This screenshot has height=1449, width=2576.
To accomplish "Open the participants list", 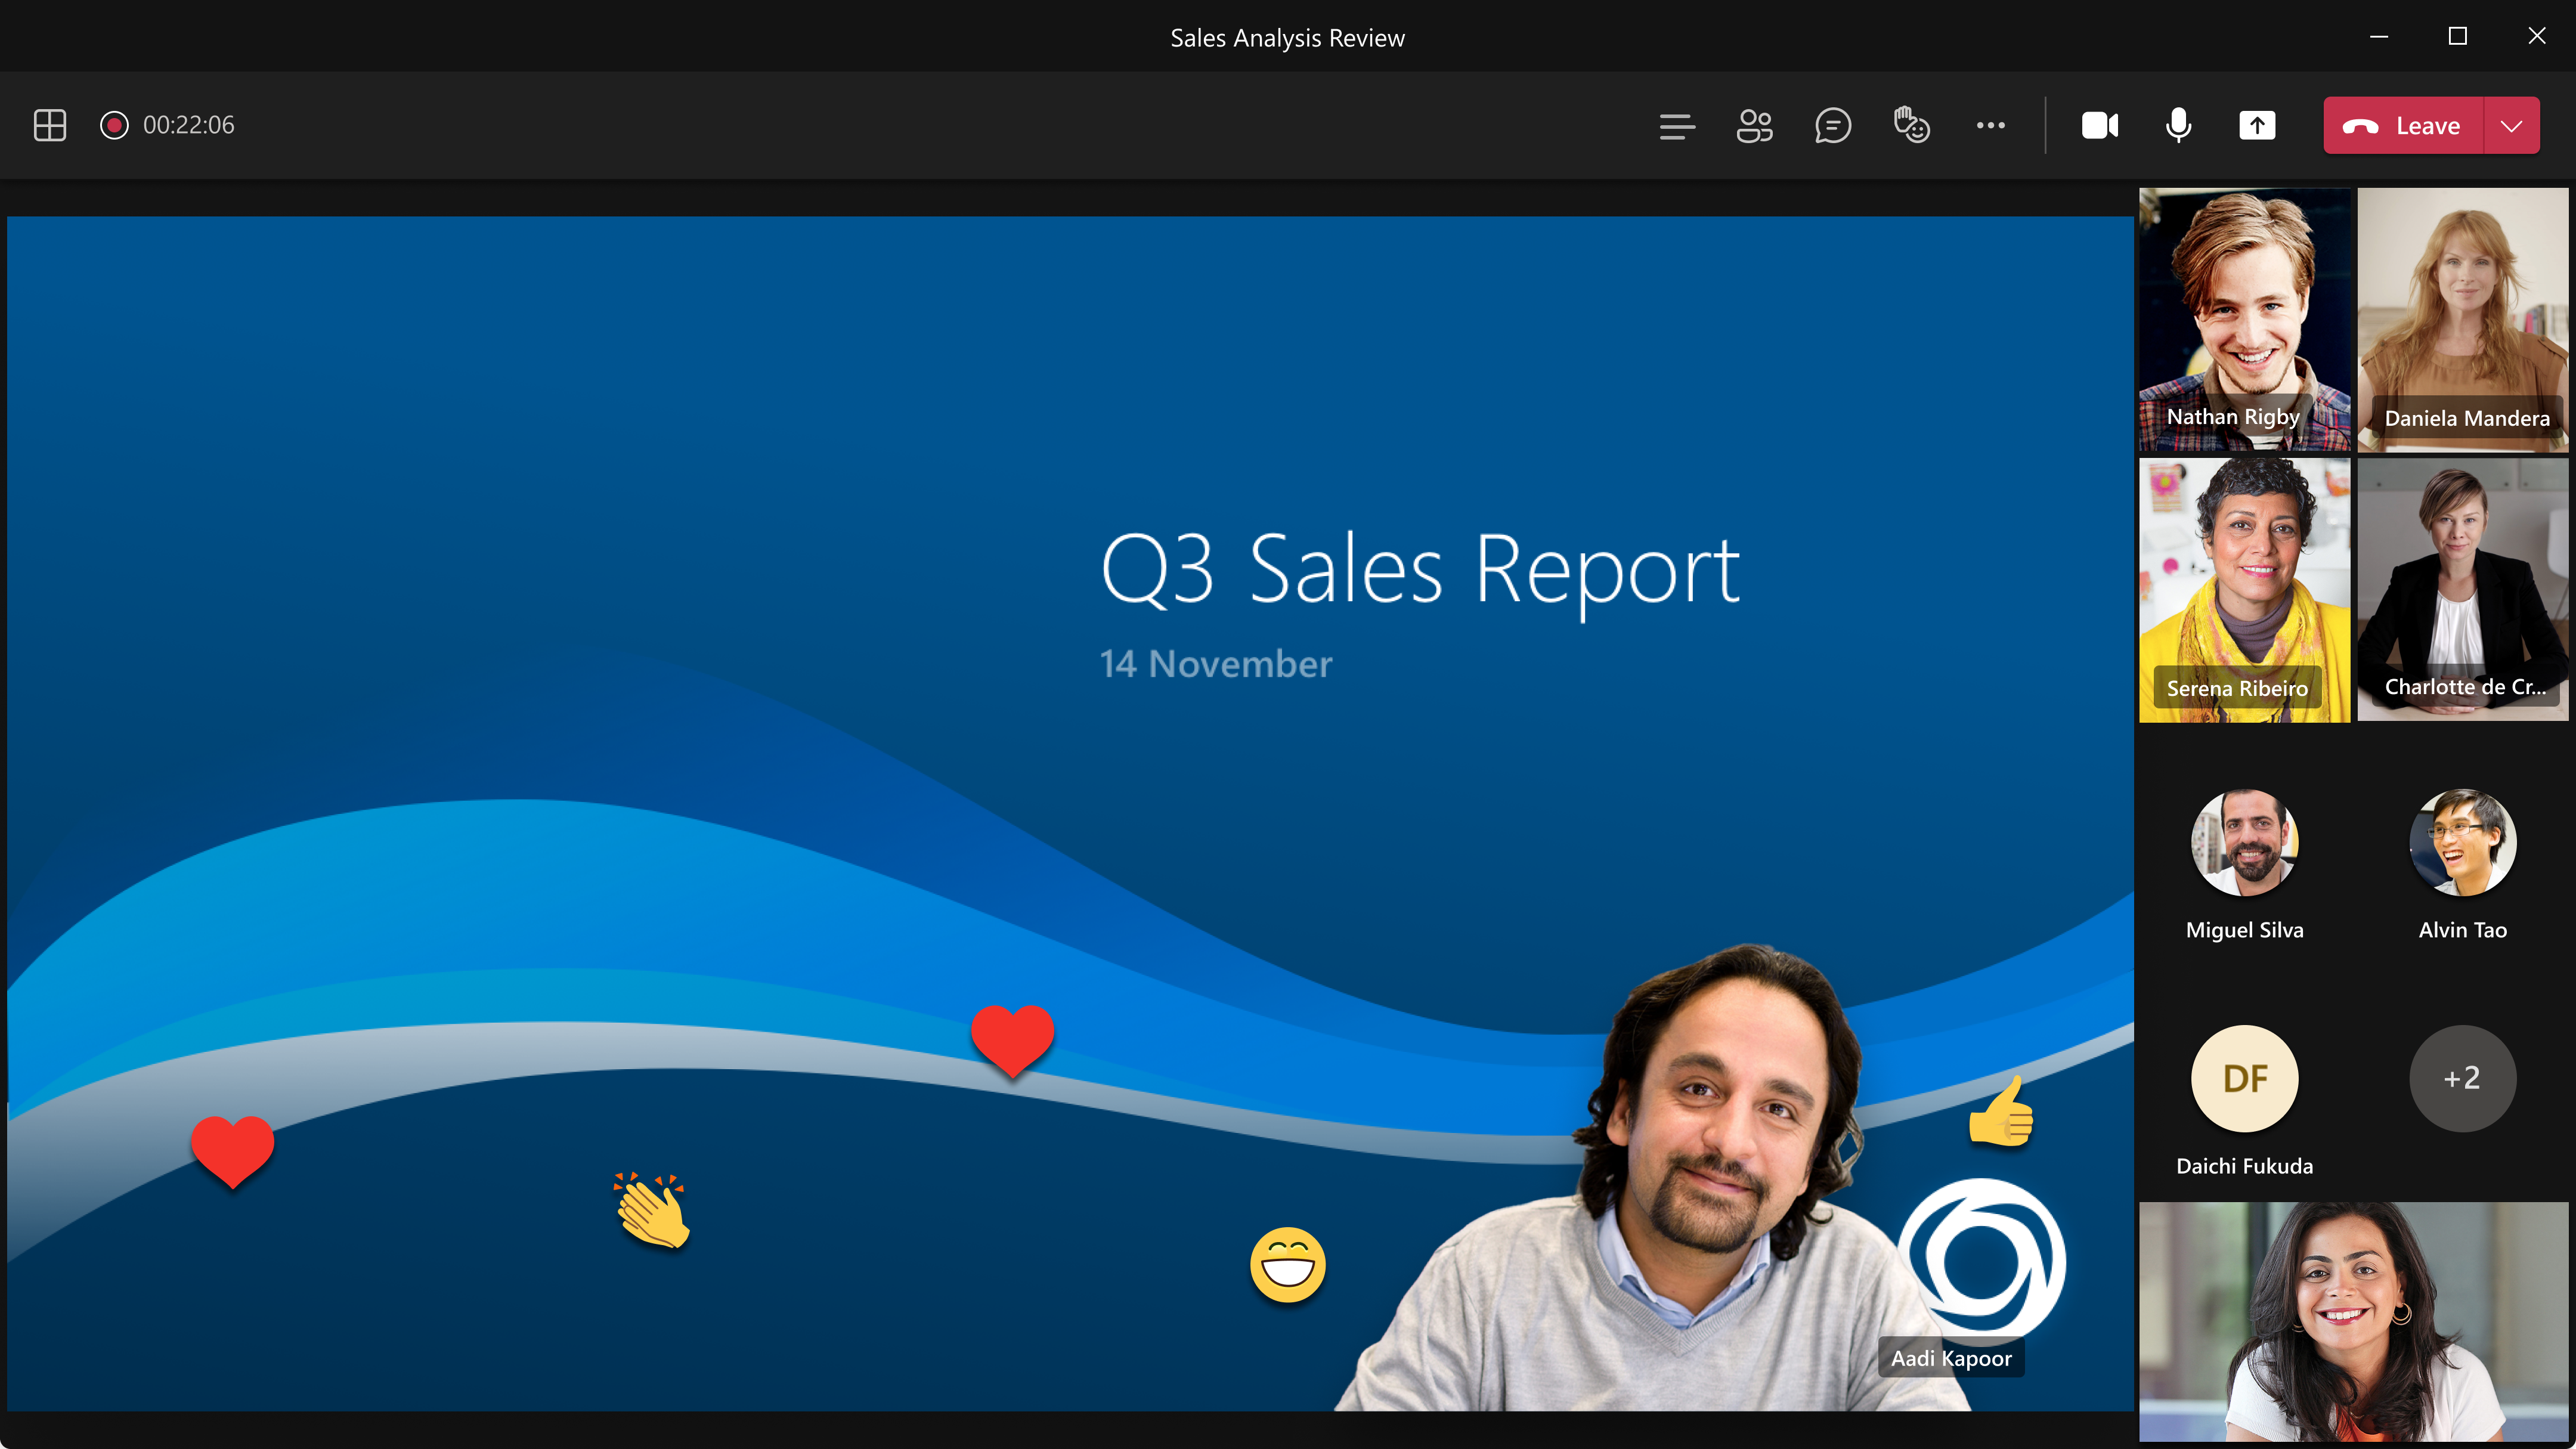I will point(1755,125).
